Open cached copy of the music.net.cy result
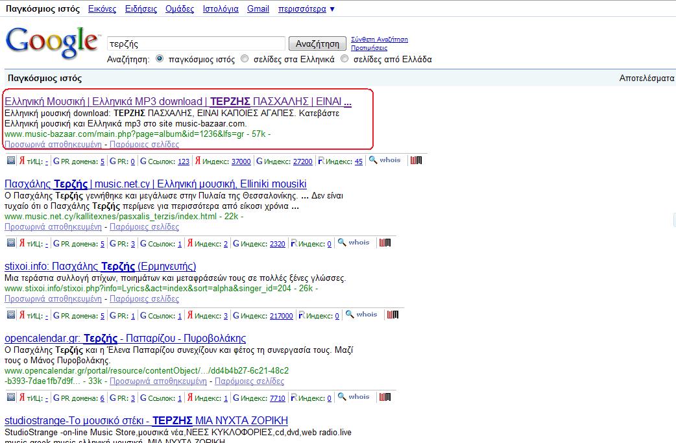Screen dimensions: 676x443 [53, 226]
